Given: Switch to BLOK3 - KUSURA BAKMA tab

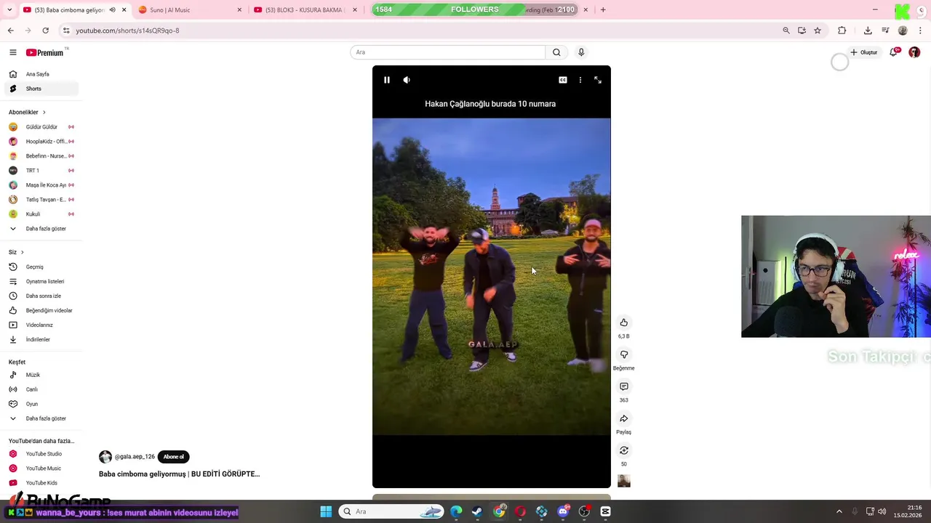Looking at the screenshot, I should tap(304, 10).
